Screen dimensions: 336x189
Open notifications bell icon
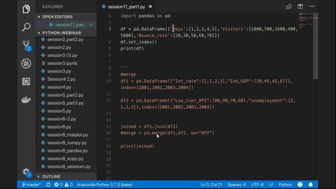(x=310, y=185)
